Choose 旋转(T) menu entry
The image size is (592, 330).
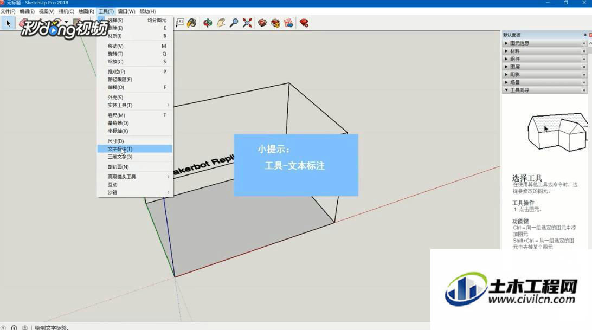pyautogui.click(x=135, y=54)
